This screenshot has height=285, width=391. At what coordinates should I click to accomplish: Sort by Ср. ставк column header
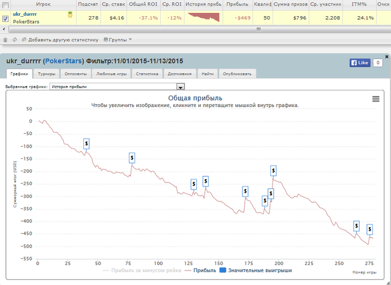[114, 4]
